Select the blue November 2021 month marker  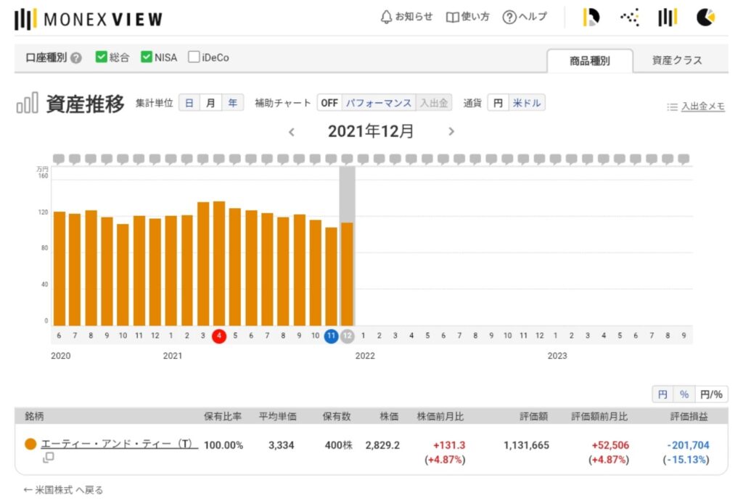coord(331,336)
